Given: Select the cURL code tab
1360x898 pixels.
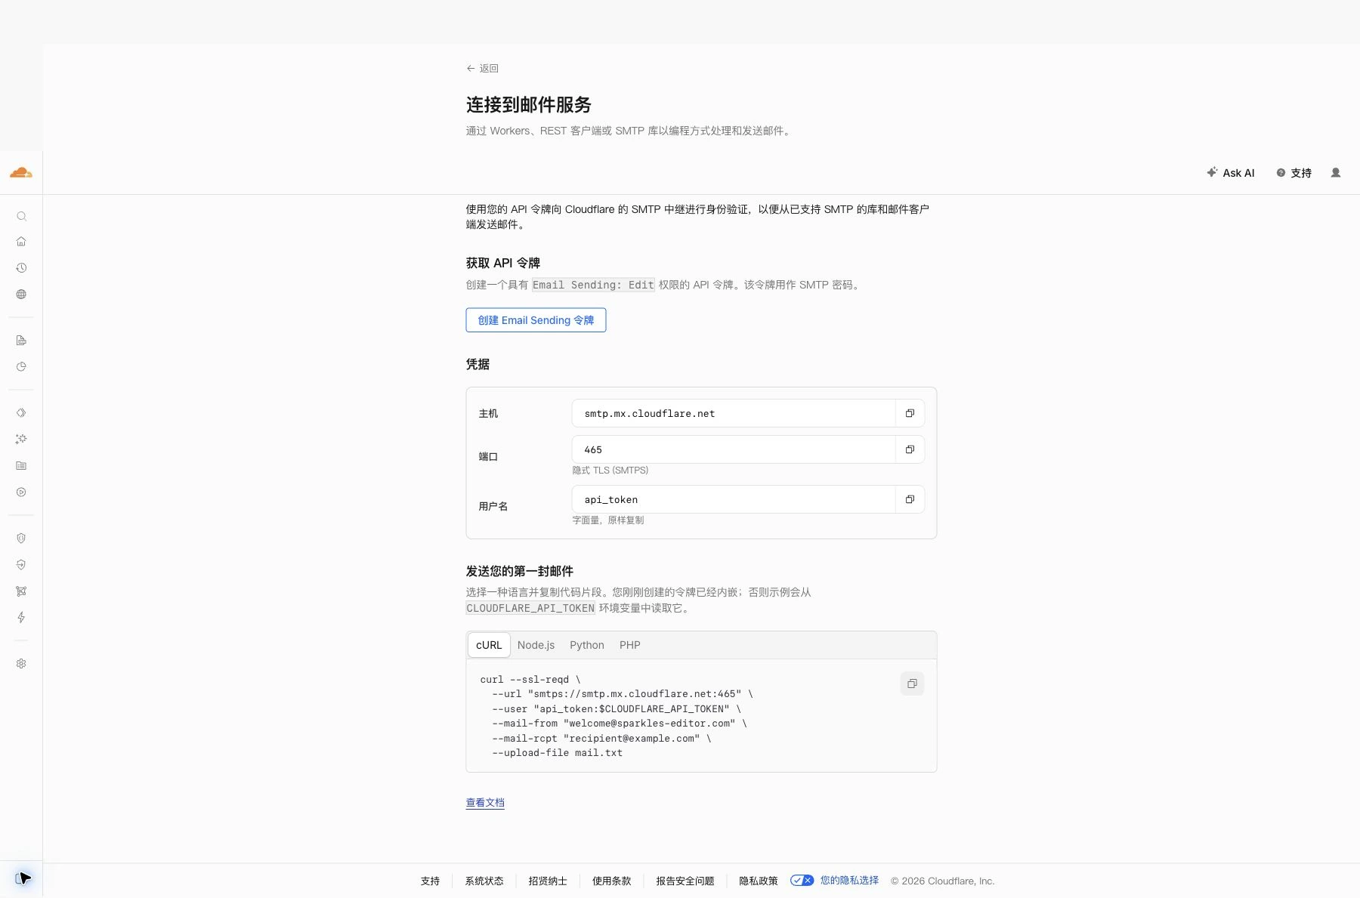Looking at the screenshot, I should (x=489, y=645).
